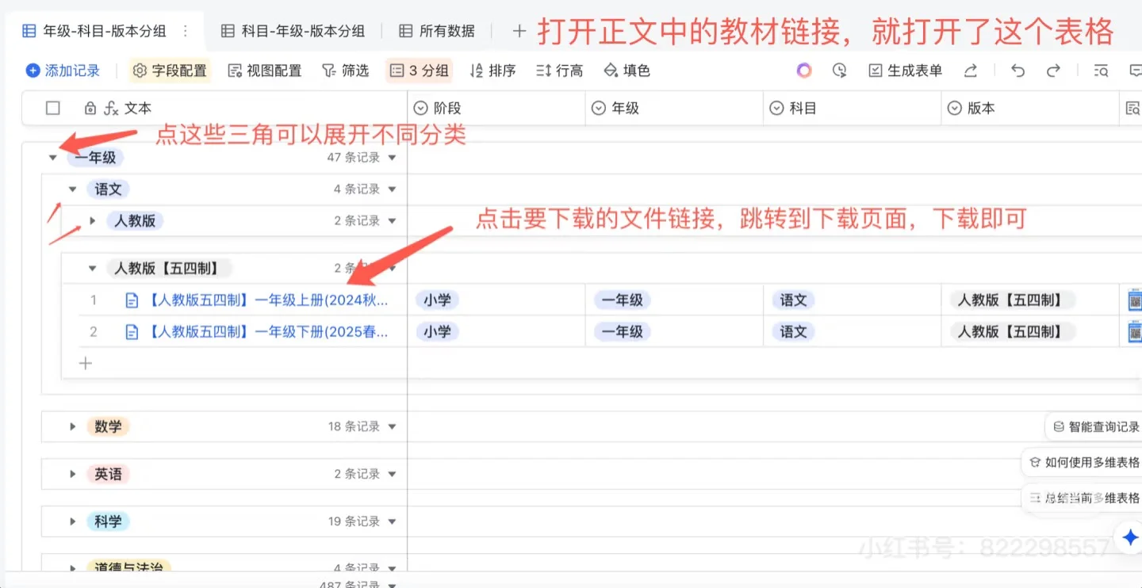Viewport: 1142px width, 588px height.
Task: Open the 2 条记录 dropdown in the 人教版 row
Action: pos(392,221)
